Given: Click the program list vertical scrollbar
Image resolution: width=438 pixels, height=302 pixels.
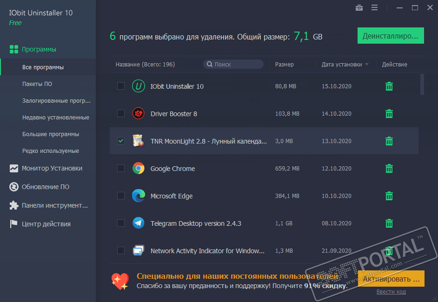Looking at the screenshot, I should pos(422,84).
